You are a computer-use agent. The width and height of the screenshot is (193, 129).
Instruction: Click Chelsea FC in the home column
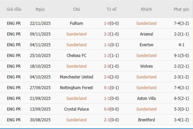[76, 55]
